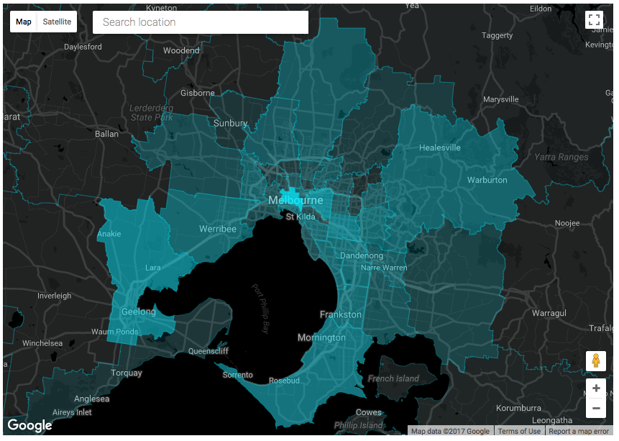This screenshot has height=441, width=619.
Task: Zoom in with the plus button
Action: point(595,388)
